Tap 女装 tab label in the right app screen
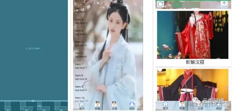The image size is (232, 111). point(201,109)
